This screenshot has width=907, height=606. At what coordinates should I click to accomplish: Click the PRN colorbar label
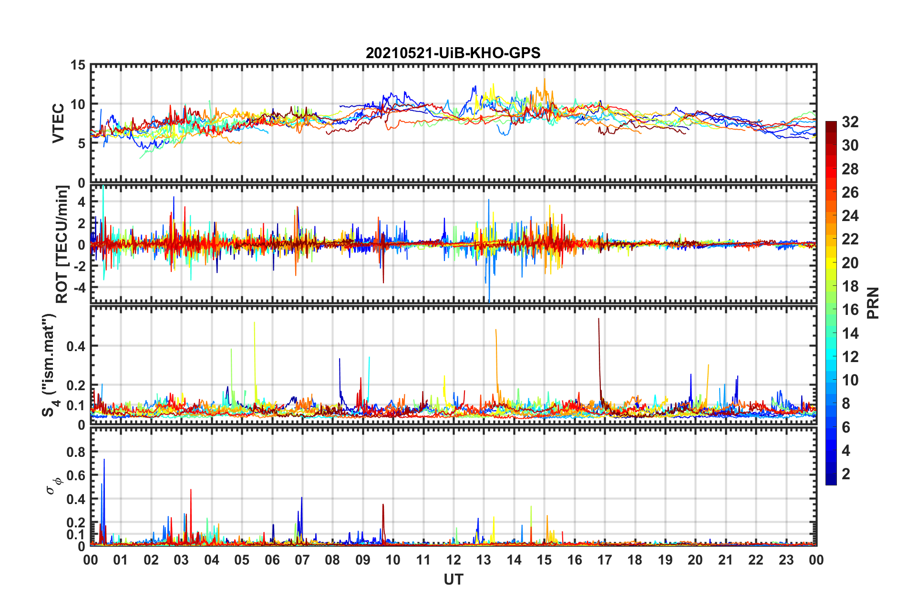tap(873, 303)
